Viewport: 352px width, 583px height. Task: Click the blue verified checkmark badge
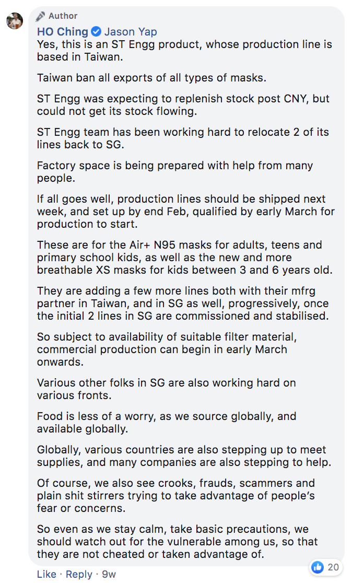click(x=96, y=31)
